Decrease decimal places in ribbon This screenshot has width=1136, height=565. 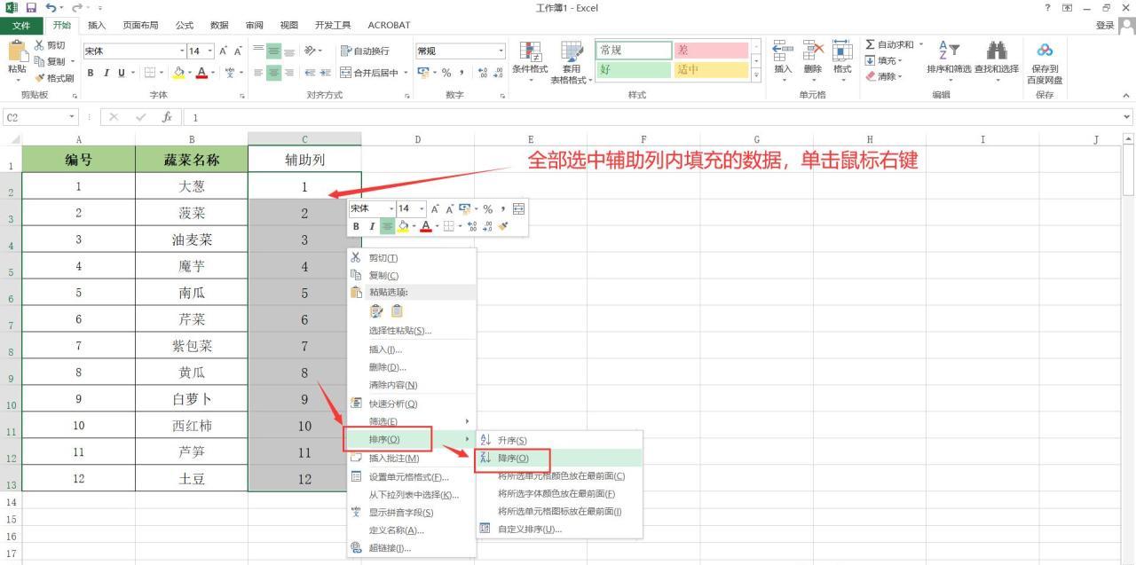tap(497, 73)
